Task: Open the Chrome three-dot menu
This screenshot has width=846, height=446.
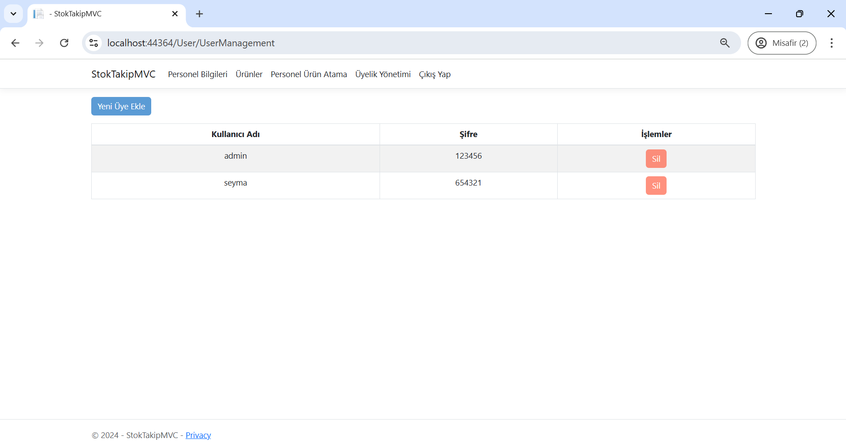Action: coord(831,43)
